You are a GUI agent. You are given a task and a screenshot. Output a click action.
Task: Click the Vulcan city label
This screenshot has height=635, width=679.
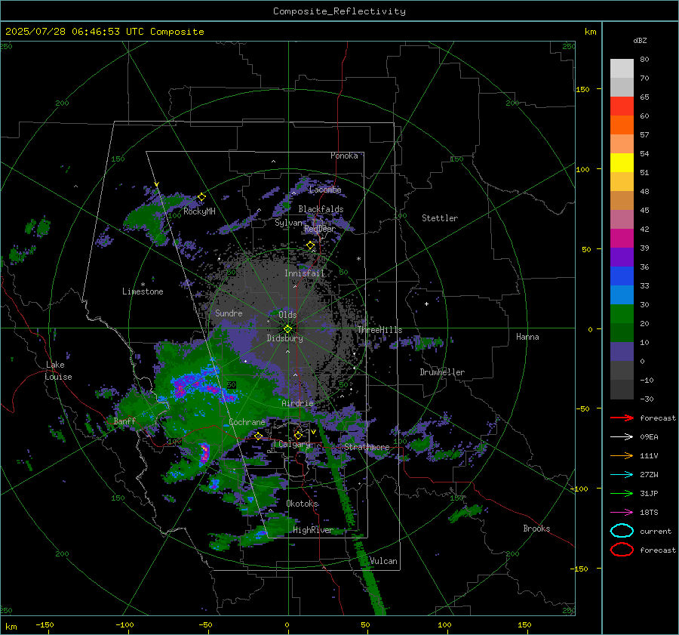pyautogui.click(x=383, y=561)
